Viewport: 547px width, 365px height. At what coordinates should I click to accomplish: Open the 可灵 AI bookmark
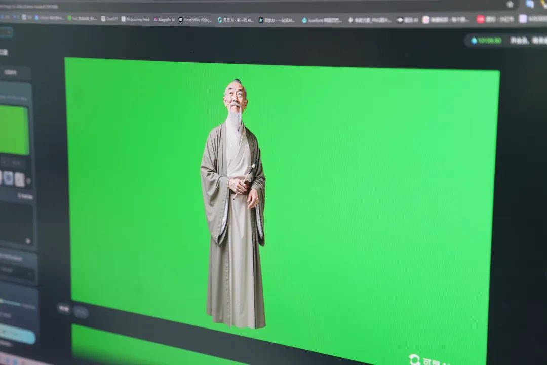click(236, 20)
